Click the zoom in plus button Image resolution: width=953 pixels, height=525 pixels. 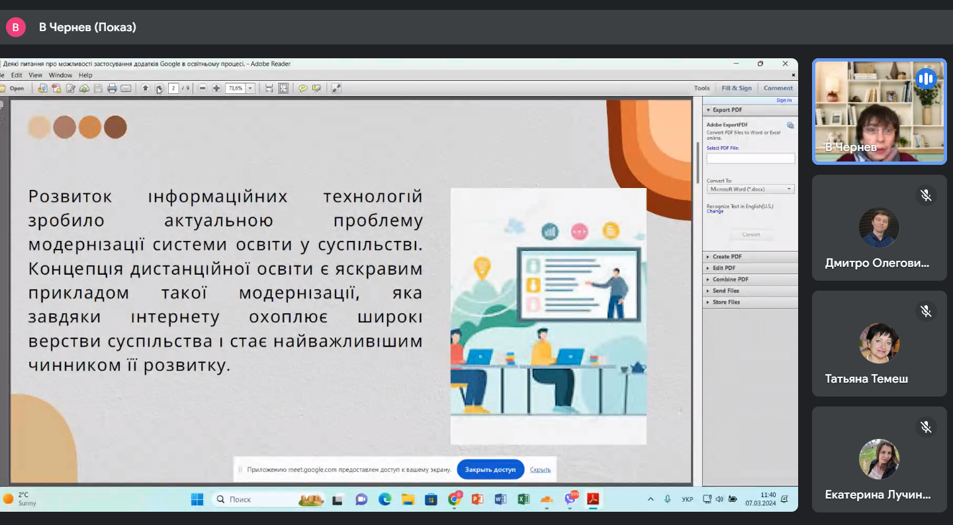coord(216,88)
